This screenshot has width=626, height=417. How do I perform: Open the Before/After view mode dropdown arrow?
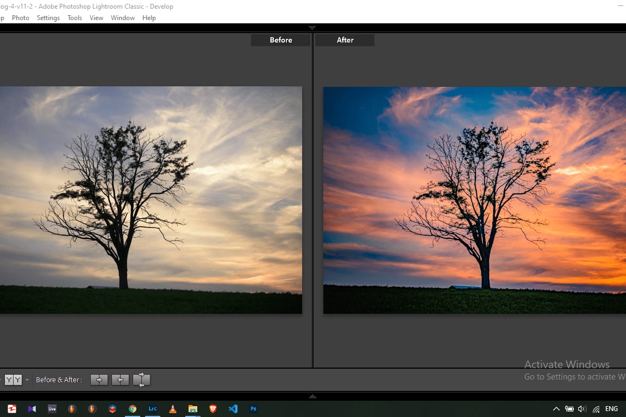point(27,380)
